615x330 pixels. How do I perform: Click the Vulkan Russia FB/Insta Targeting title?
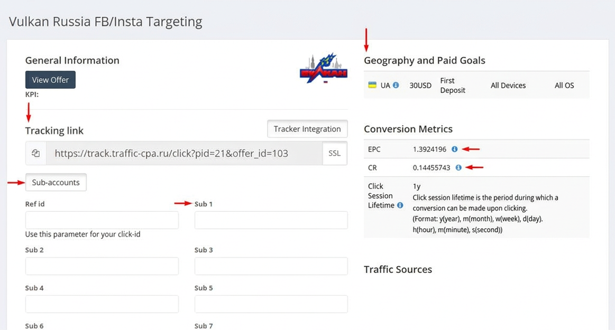click(x=106, y=22)
